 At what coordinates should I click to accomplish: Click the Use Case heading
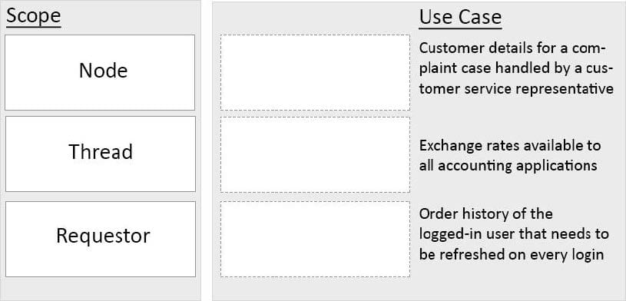(460, 18)
